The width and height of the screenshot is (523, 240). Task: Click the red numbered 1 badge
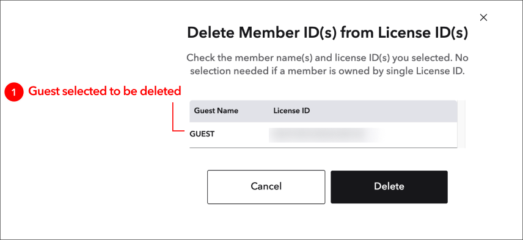click(x=13, y=92)
